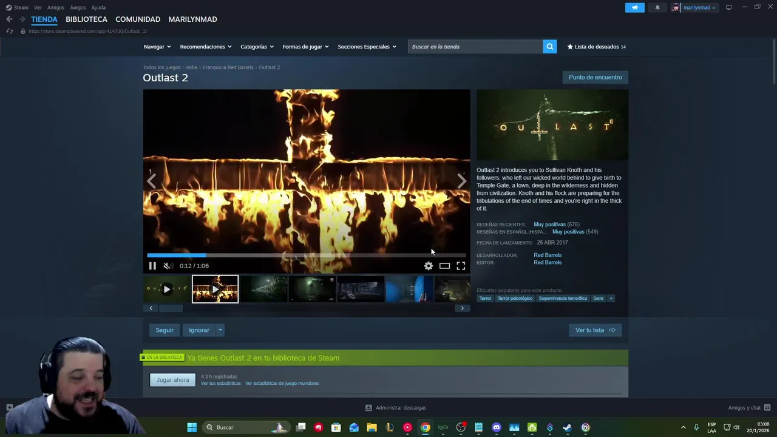Open Punto de encuentro community hub
777x437 pixels.
pyautogui.click(x=595, y=77)
